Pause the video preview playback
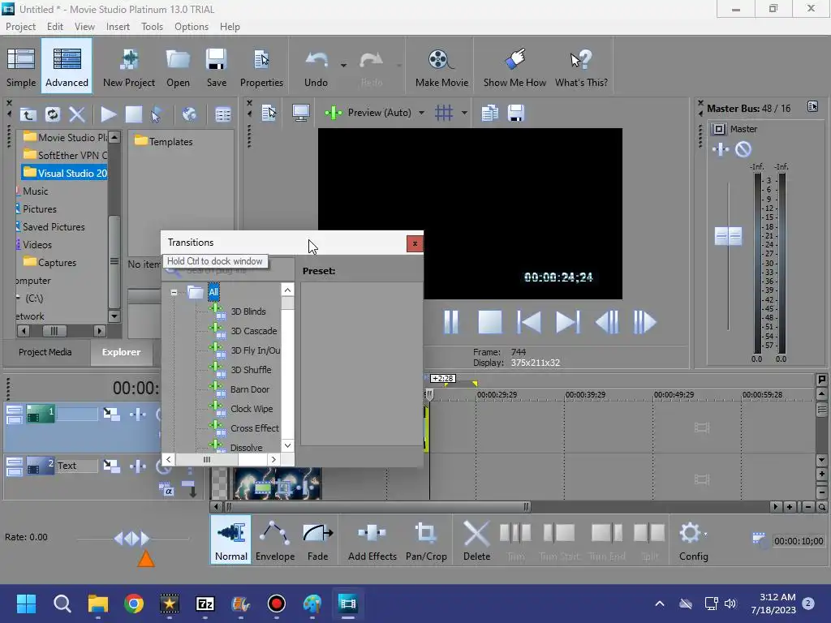Viewport: 831px width, 623px height. (x=451, y=321)
